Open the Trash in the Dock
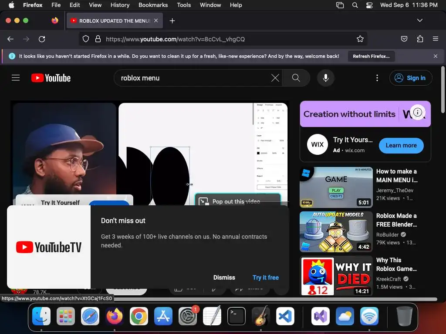Viewport: 446px width, 334px height. click(x=405, y=316)
